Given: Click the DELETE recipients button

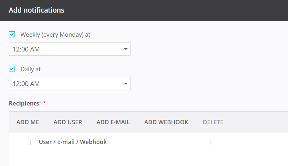Looking at the screenshot, I should [x=213, y=122].
